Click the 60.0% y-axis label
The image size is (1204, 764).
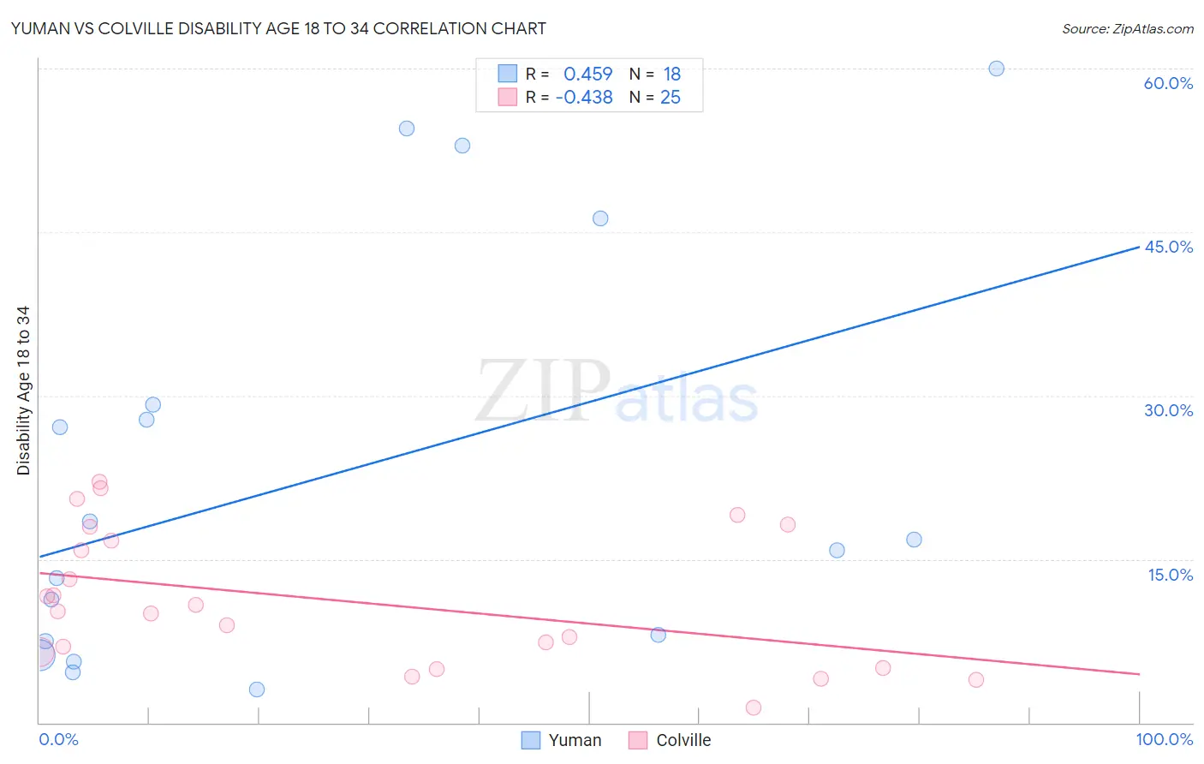coord(1168,83)
